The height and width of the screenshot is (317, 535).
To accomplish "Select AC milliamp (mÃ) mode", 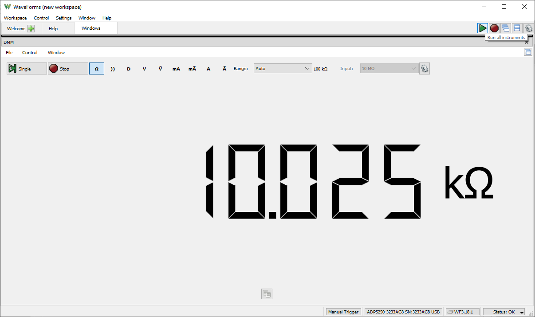I will pyautogui.click(x=192, y=69).
